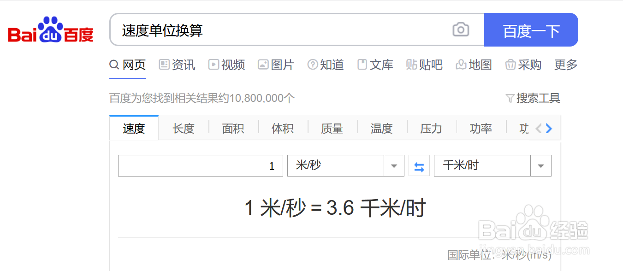Switch converter to 功率
Image resolution: width=623 pixels, height=271 pixels.
(481, 129)
